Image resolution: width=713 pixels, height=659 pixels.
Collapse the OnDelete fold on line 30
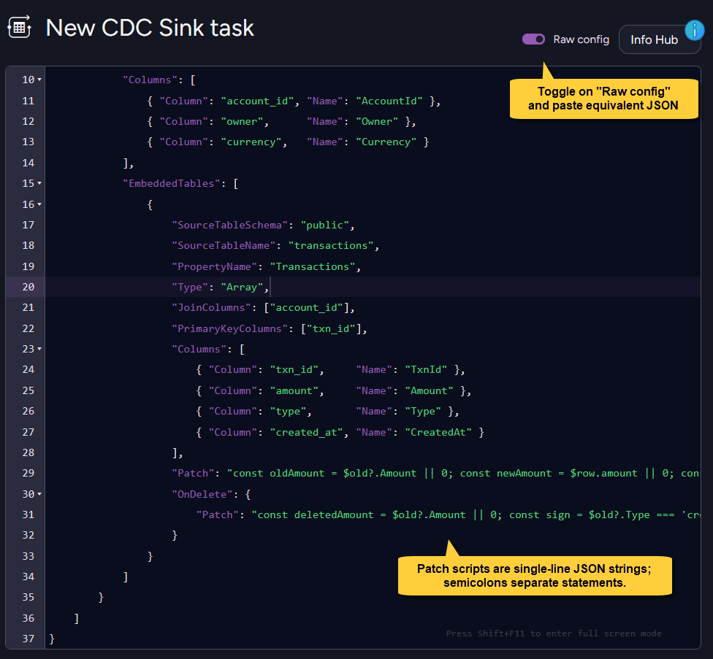tap(39, 494)
